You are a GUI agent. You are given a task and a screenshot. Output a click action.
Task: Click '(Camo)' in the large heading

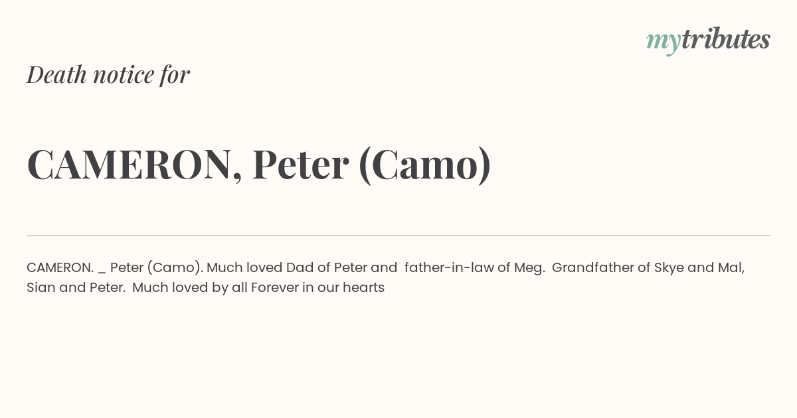tap(425, 165)
